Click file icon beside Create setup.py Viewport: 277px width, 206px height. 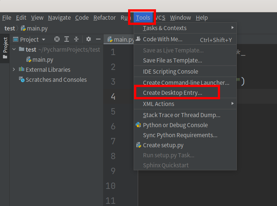coord(138,145)
